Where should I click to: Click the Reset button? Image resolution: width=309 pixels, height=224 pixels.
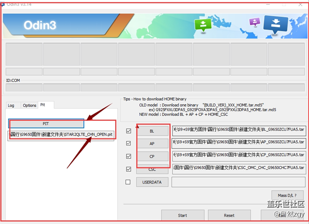229,215
